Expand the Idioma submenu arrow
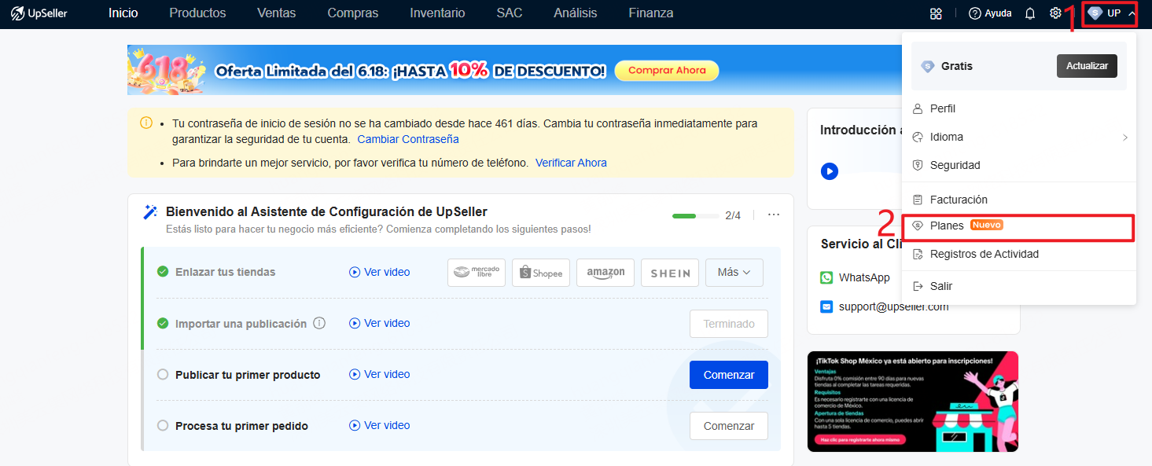1152x466 pixels. tap(1125, 138)
